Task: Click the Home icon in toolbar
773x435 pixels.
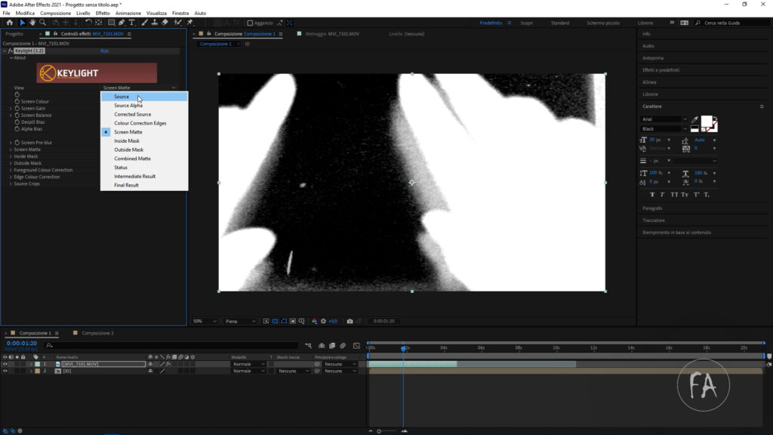Action: click(x=10, y=23)
